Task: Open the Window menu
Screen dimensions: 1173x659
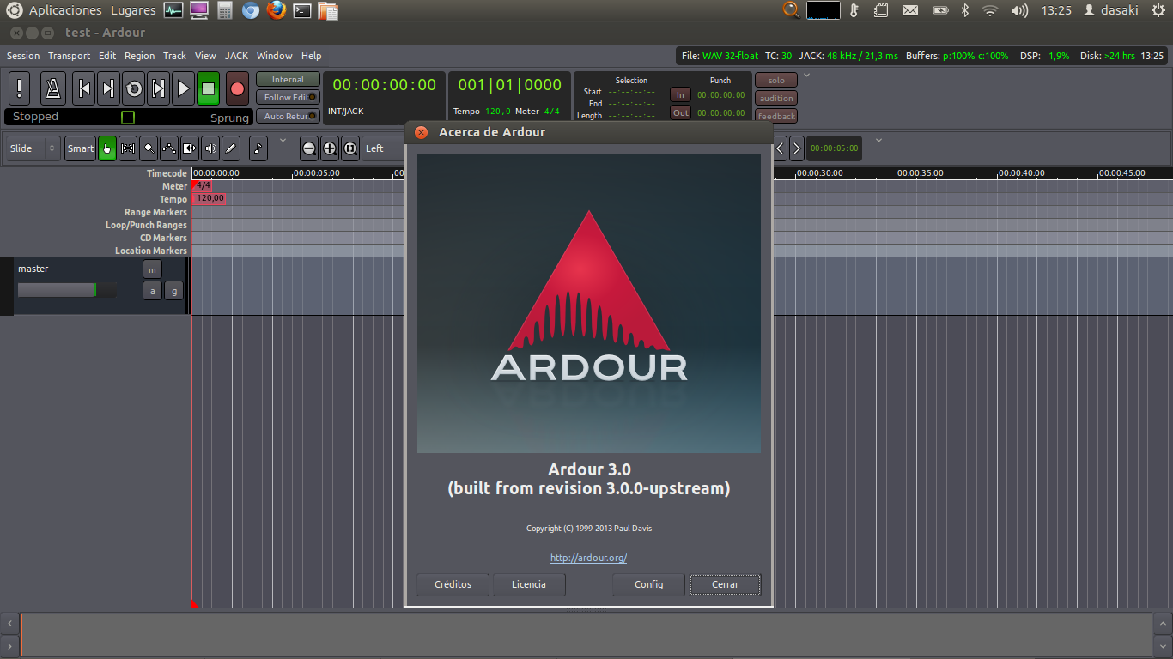Action: point(275,56)
